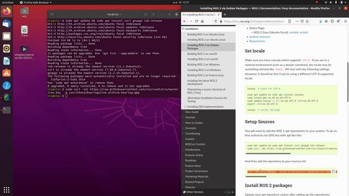Open the Concepts sidebar link

tap(190, 128)
